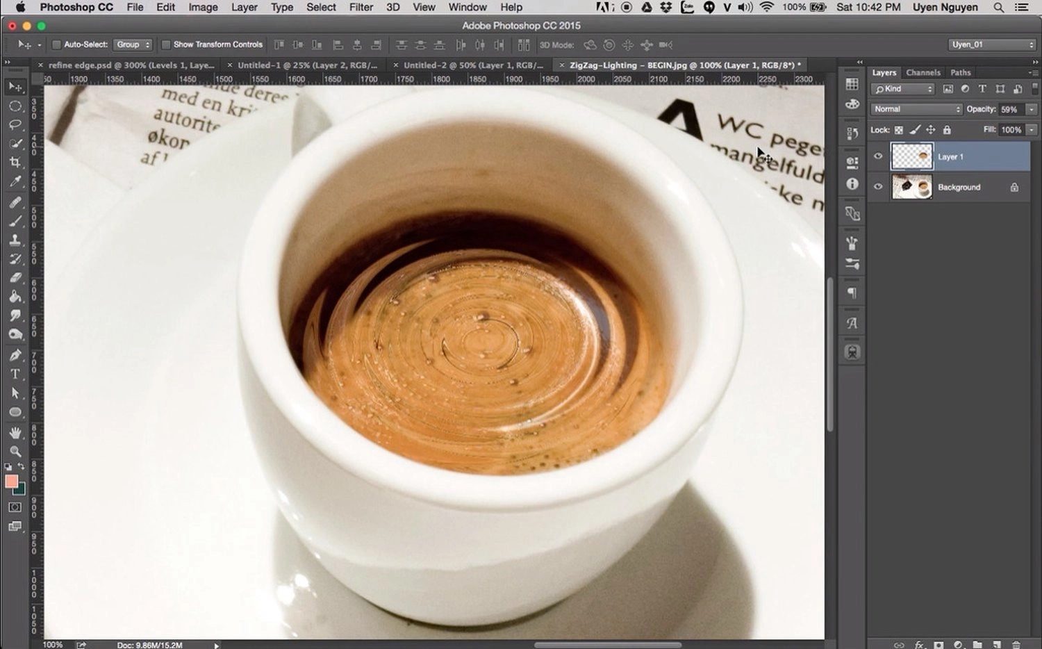Swap foreground and background colors
This screenshot has height=649, width=1042.
(x=22, y=467)
